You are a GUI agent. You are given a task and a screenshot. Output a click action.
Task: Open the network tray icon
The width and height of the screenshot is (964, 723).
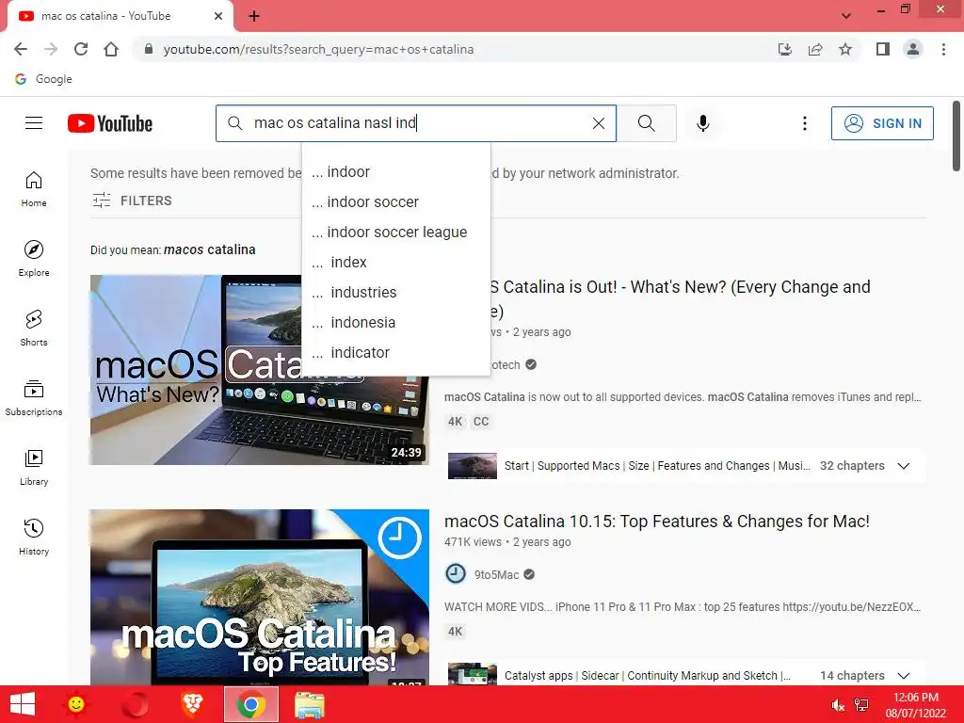(862, 705)
